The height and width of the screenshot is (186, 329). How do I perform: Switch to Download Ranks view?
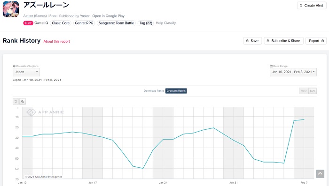coord(154,91)
